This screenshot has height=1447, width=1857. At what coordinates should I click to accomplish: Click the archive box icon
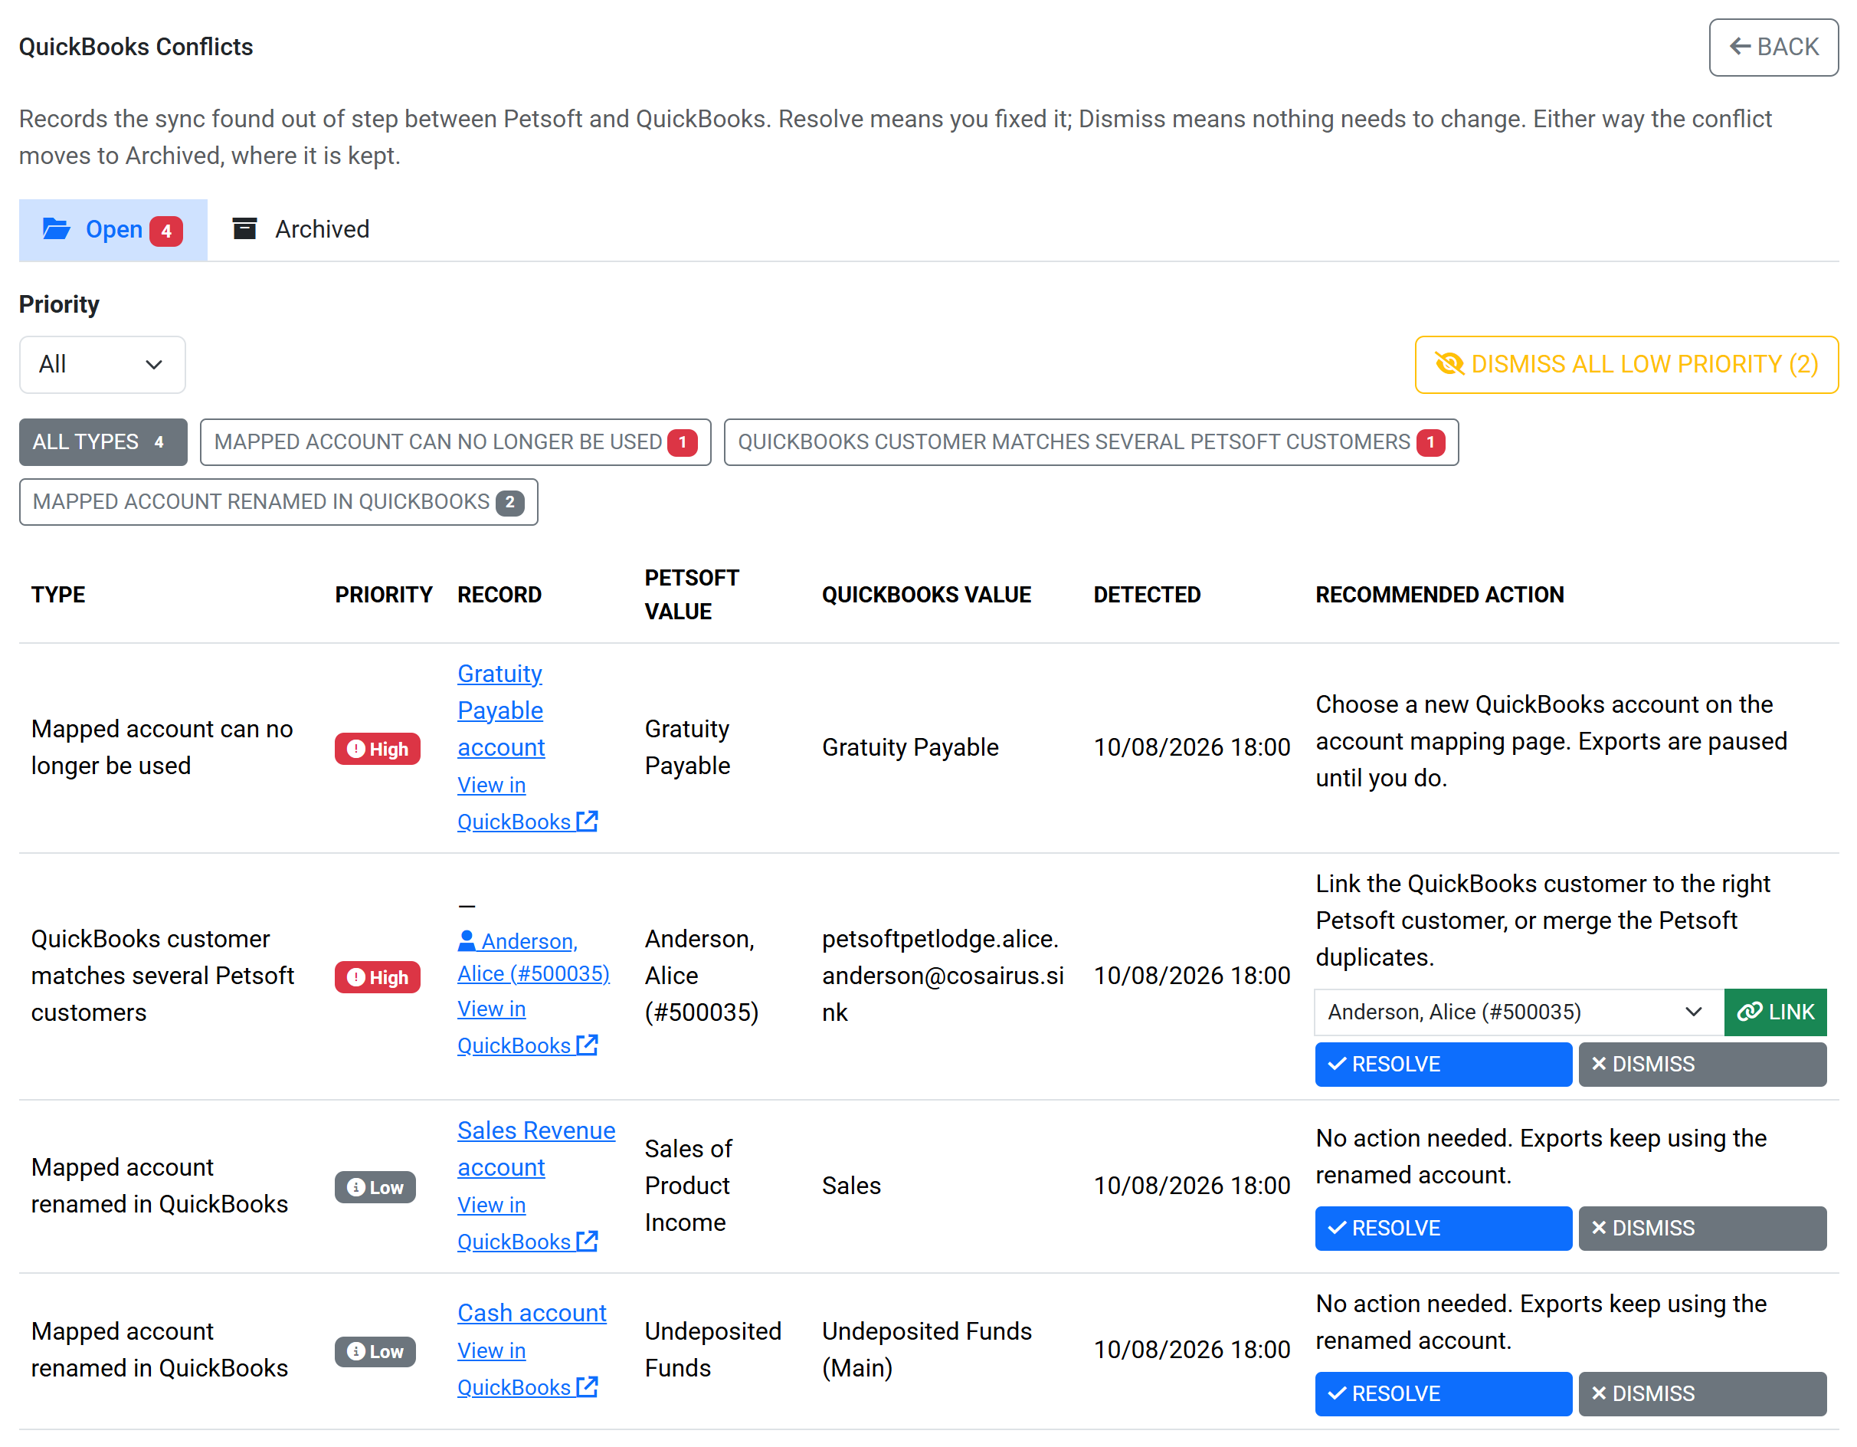(x=245, y=228)
